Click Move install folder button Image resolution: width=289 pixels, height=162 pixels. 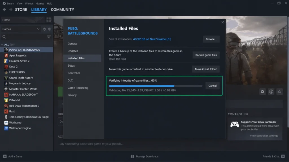[x=206, y=69]
